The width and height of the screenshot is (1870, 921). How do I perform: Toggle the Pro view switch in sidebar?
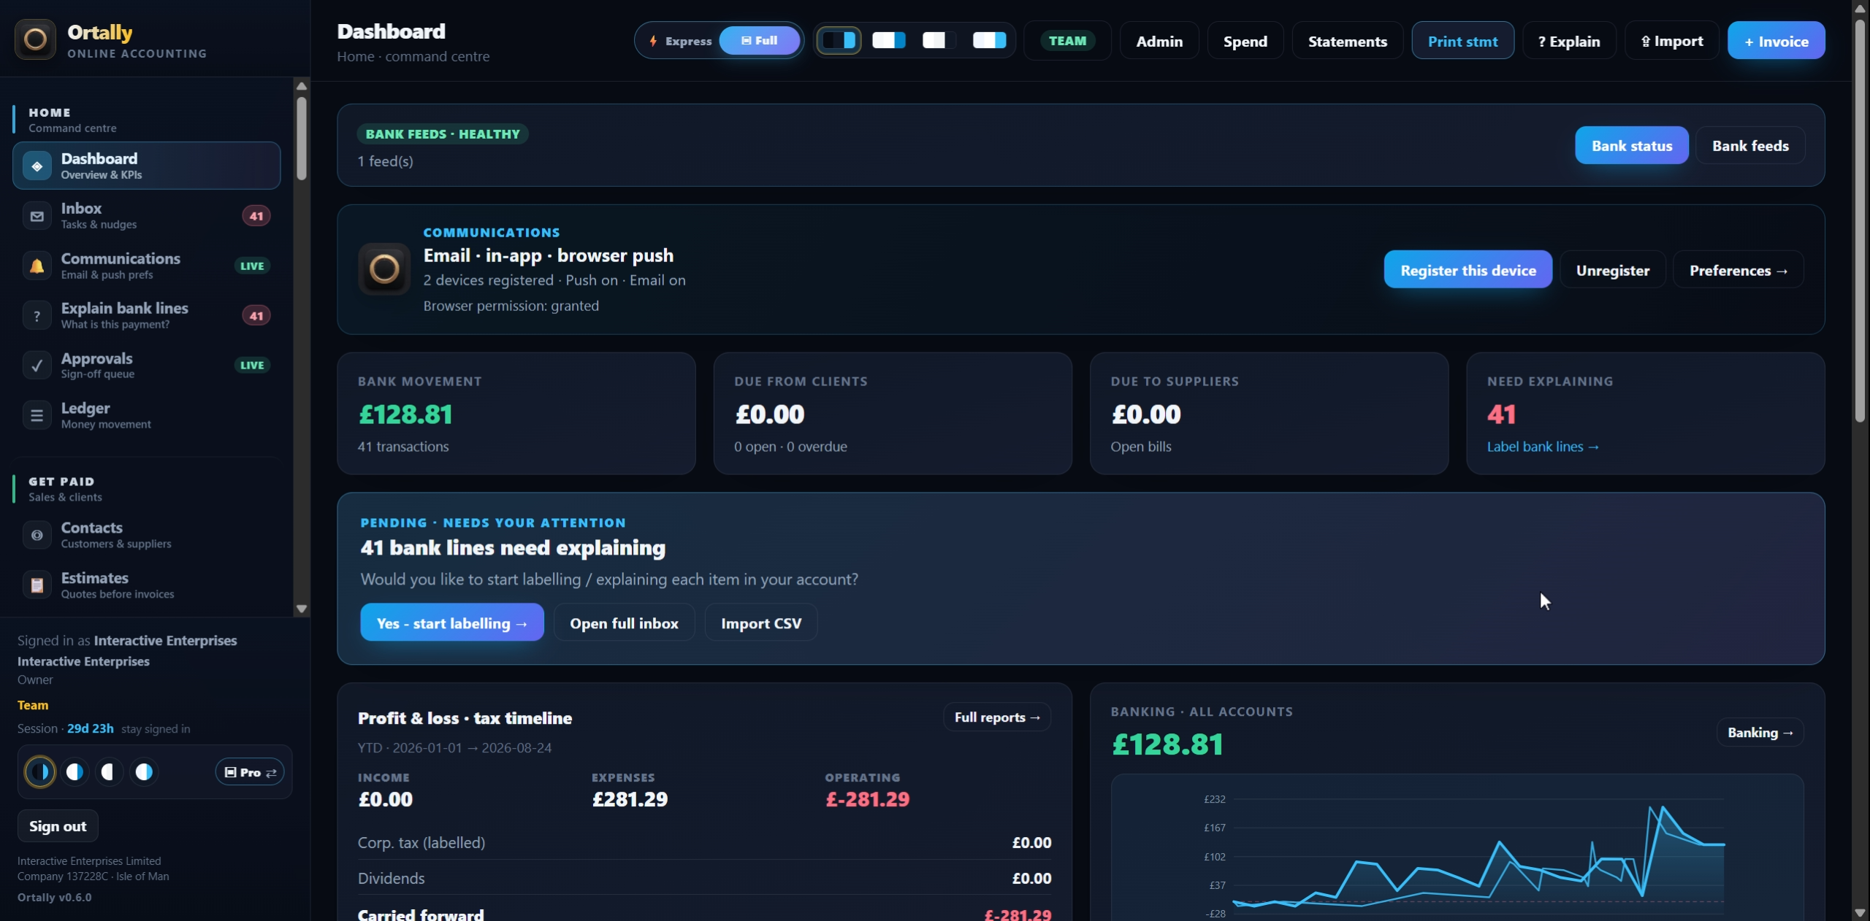tap(250, 772)
